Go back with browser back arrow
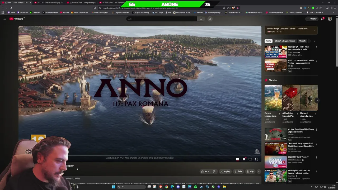Viewport: 338px width, 190px height. [x=3, y=8]
